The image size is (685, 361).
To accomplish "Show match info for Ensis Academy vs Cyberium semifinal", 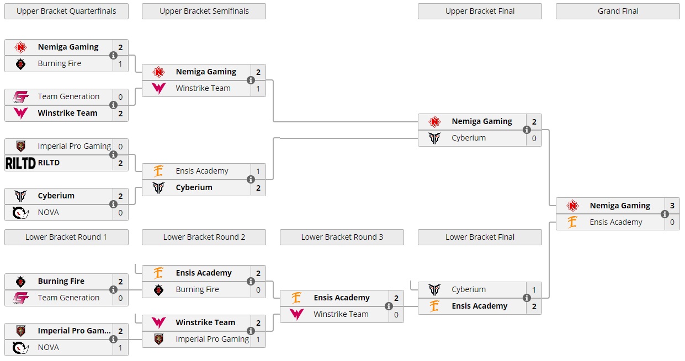I will tap(251, 180).
